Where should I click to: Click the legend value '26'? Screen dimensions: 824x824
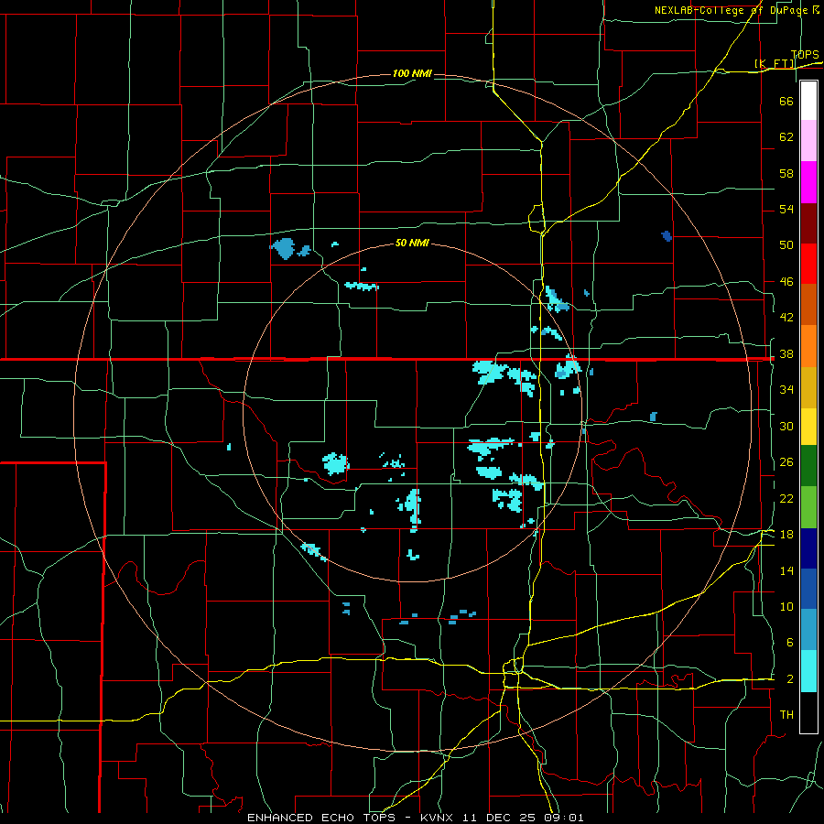tap(786, 462)
